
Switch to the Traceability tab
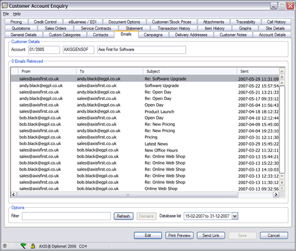coord(246,22)
